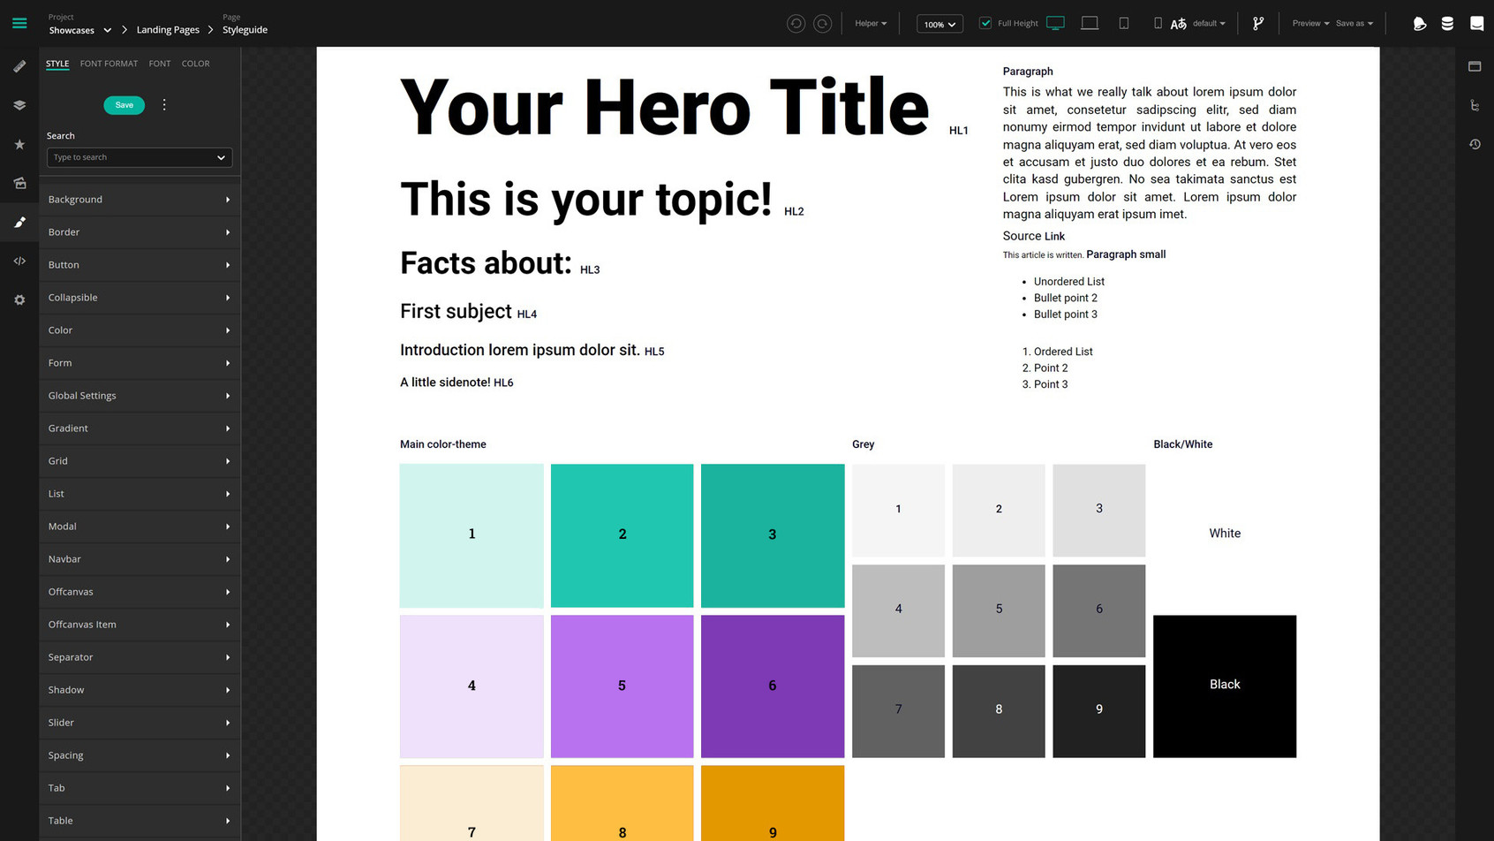Toggle the Full Height checkbox

pos(985,23)
